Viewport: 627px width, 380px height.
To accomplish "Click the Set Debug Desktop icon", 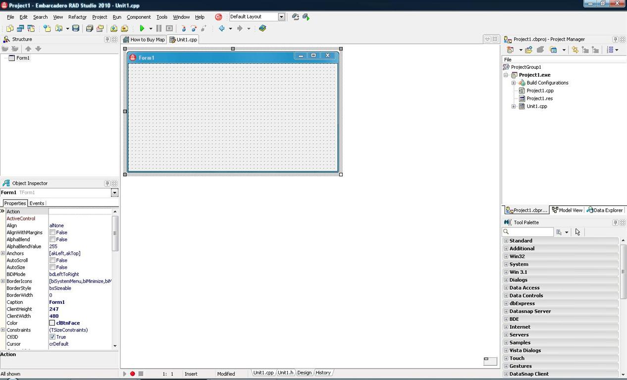I will pyautogui.click(x=306, y=17).
